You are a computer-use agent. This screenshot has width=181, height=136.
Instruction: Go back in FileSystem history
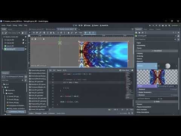[x=2, y=77]
